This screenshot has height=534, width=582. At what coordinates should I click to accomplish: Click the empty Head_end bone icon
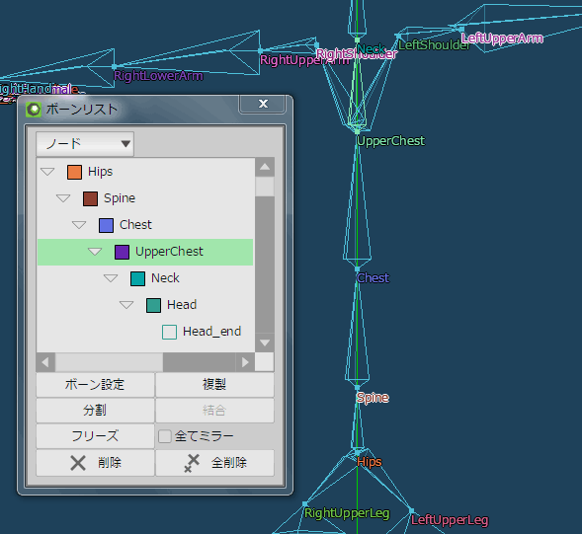pos(169,332)
